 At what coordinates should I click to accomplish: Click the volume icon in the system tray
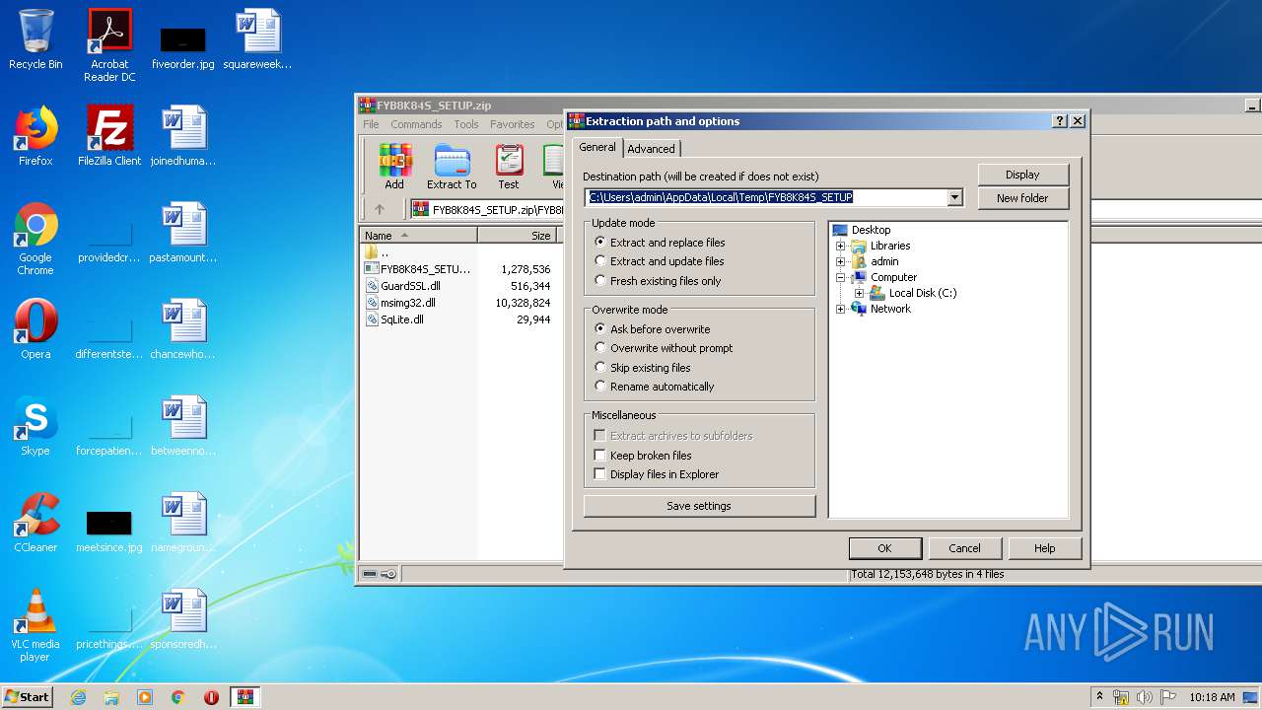1144,697
